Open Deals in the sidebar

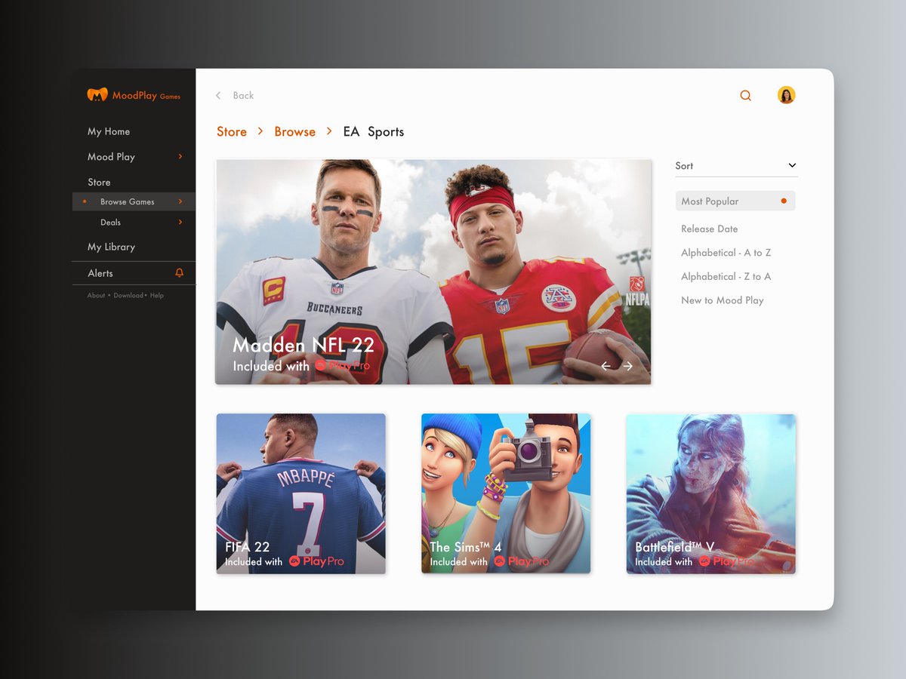[110, 223]
